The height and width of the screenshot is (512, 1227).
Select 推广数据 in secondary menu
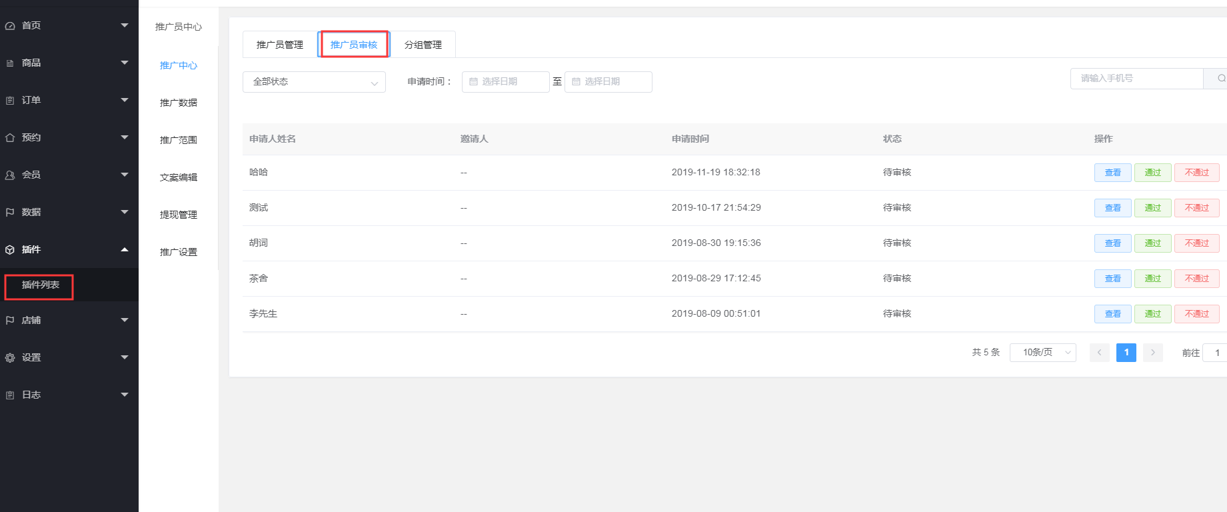point(179,103)
